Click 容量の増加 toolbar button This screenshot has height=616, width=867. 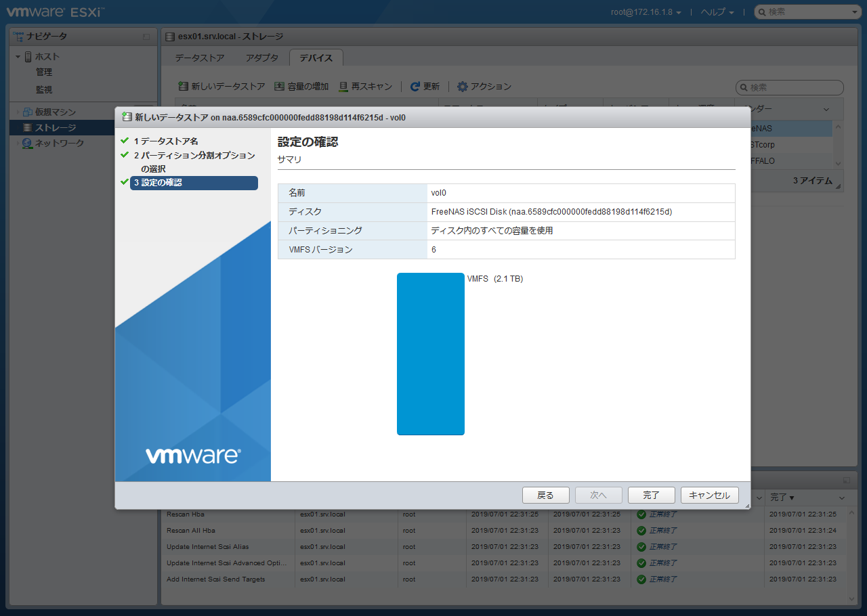coord(301,87)
